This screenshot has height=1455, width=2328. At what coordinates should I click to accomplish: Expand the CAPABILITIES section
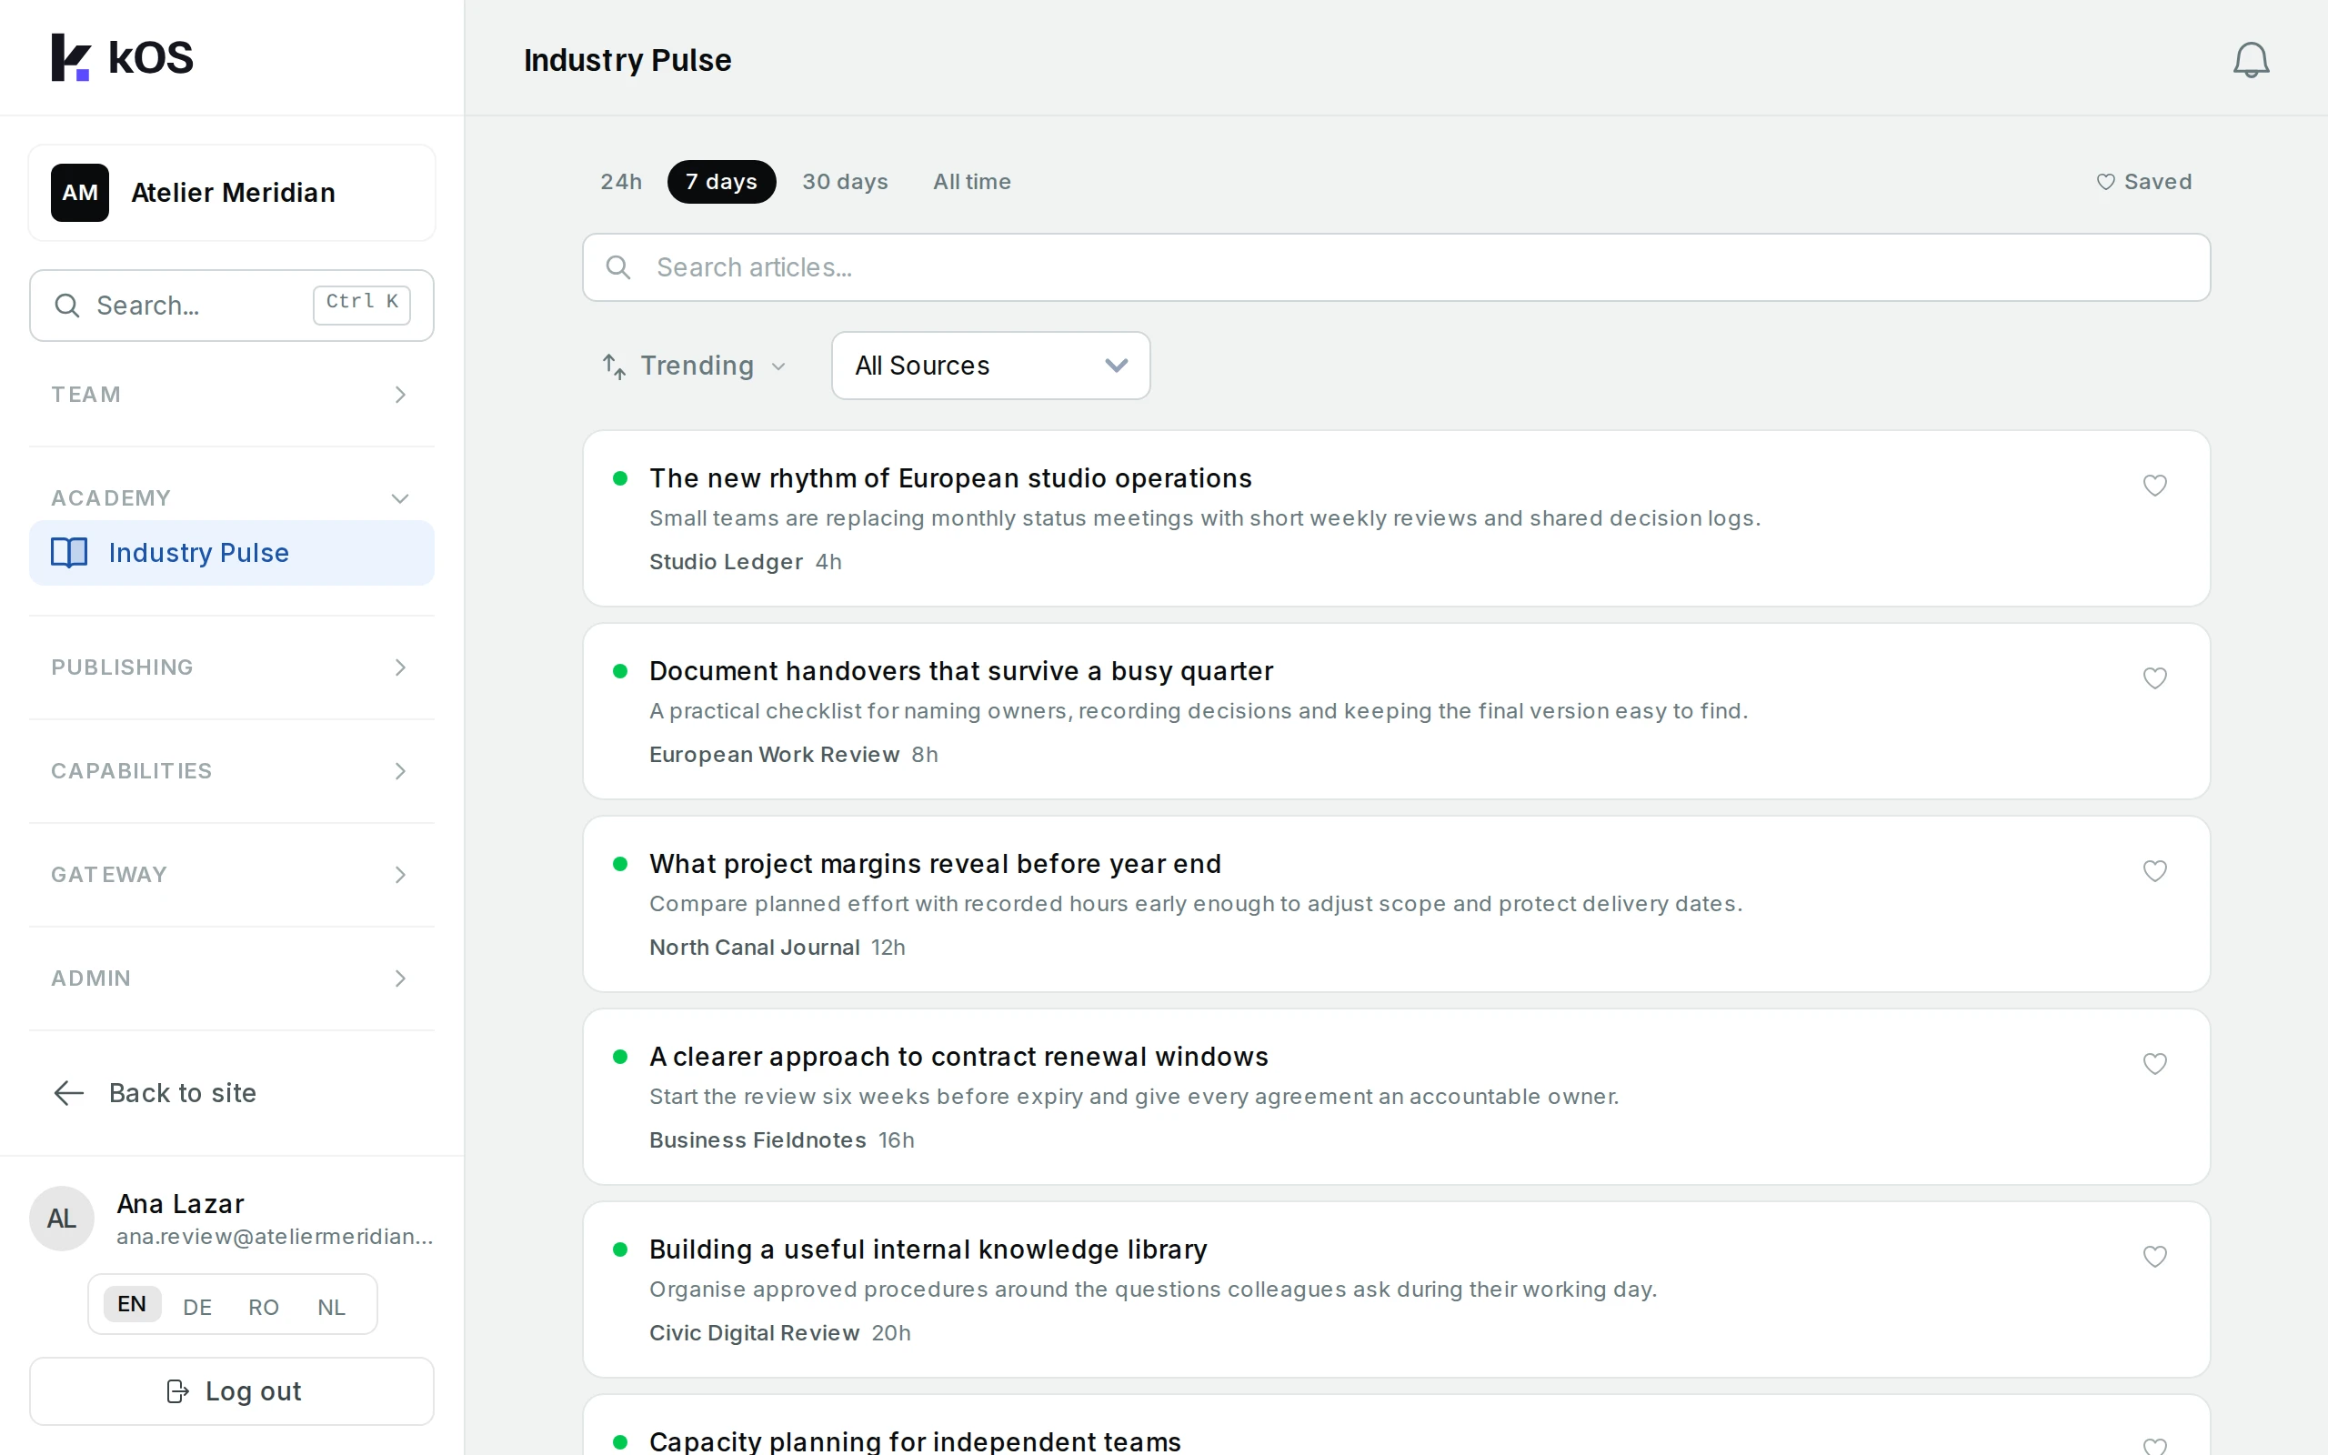[x=232, y=771]
